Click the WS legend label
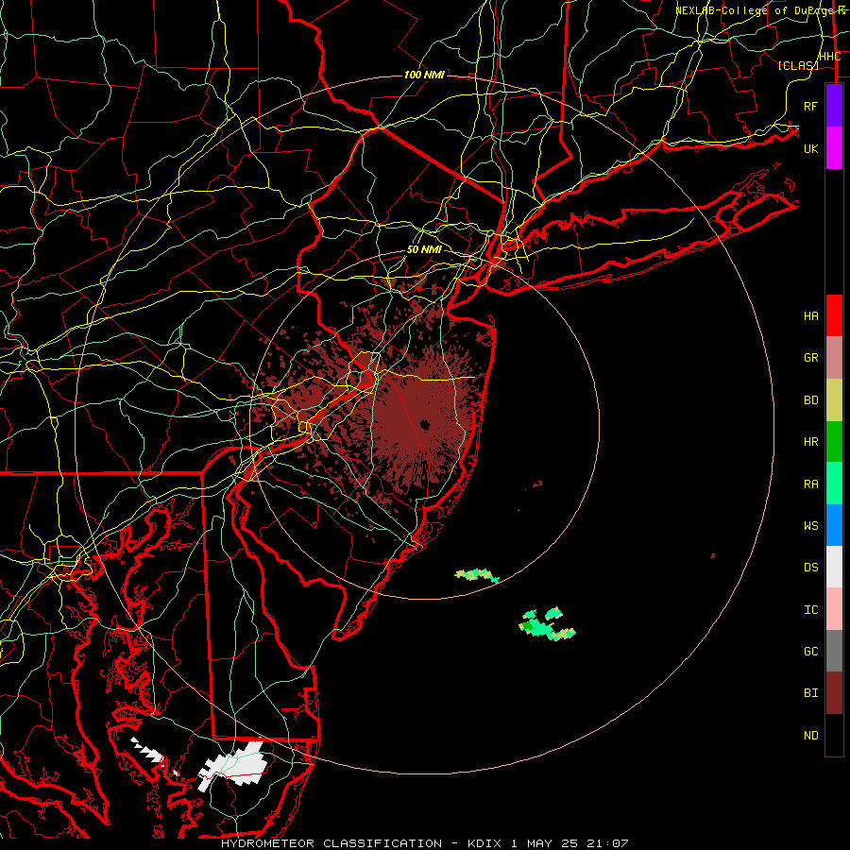 coord(810,526)
